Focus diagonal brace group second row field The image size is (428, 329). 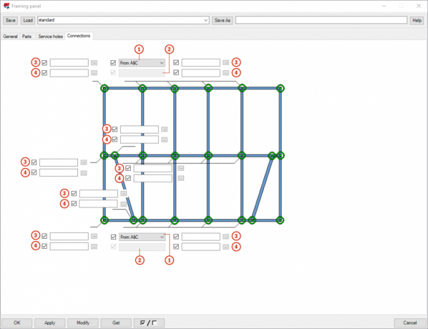pyautogui.click(x=98, y=203)
